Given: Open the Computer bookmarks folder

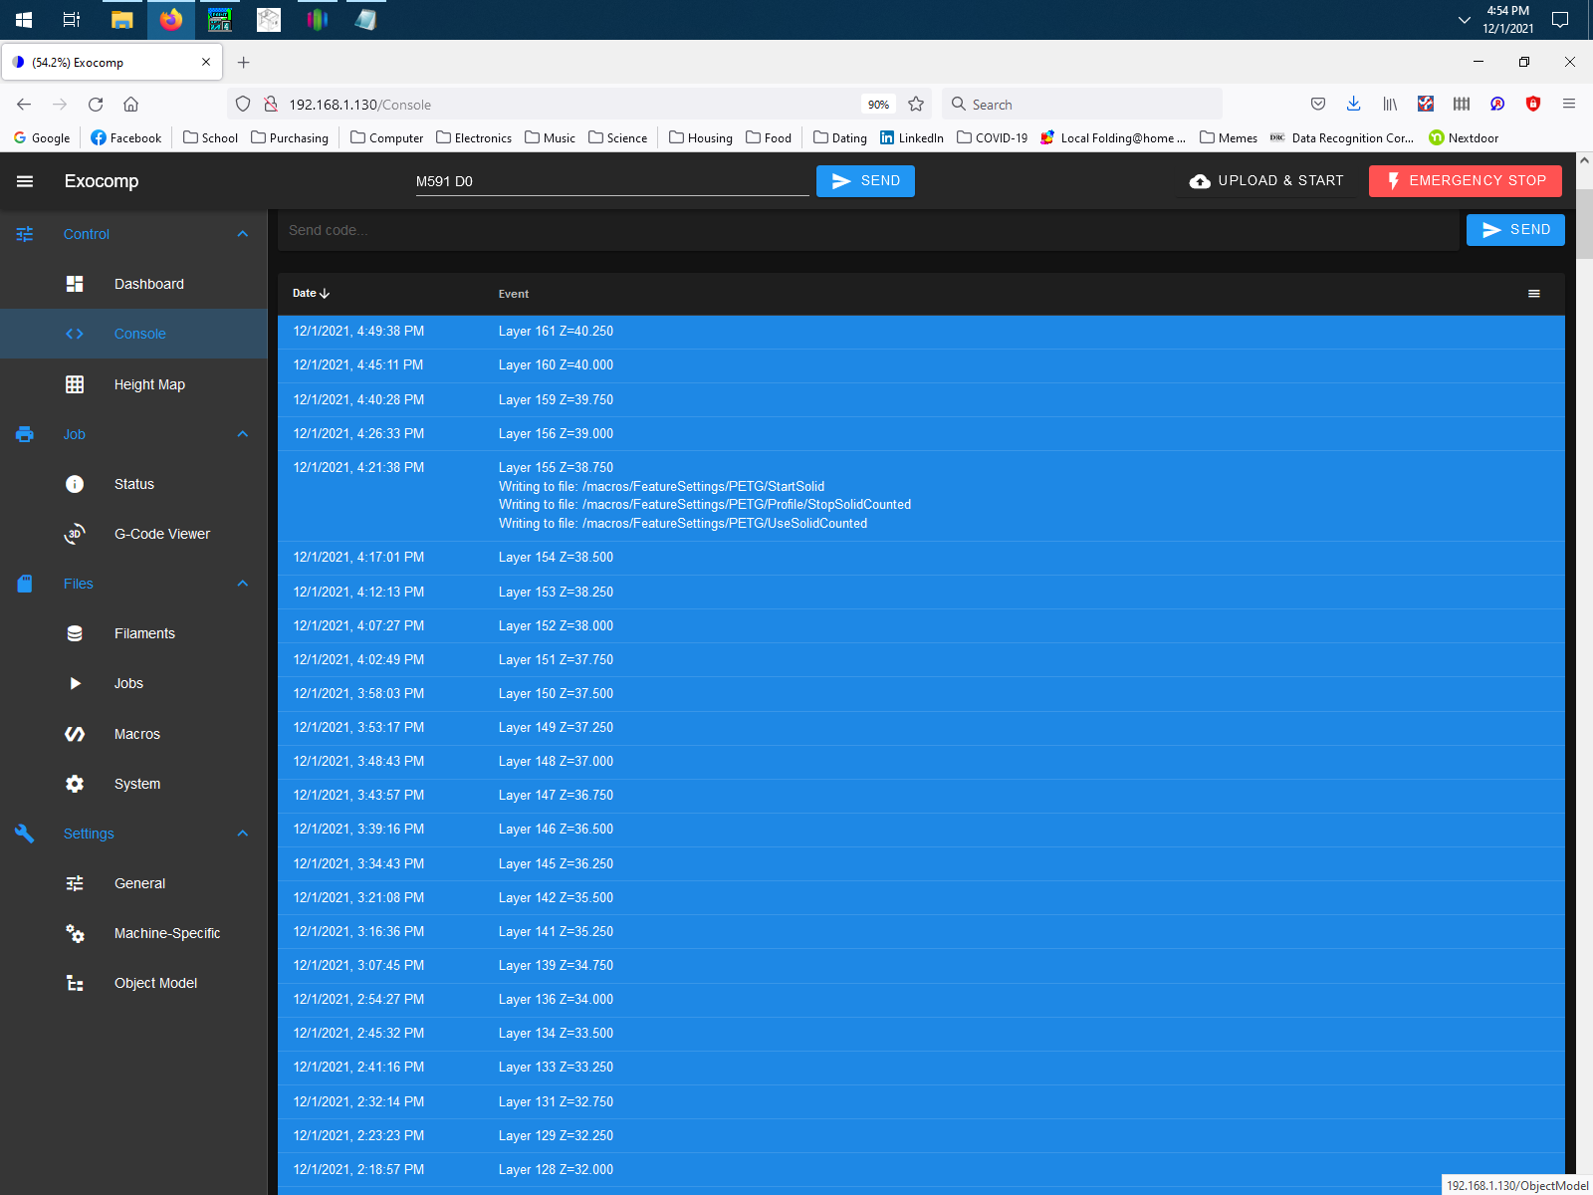Looking at the screenshot, I should [387, 138].
